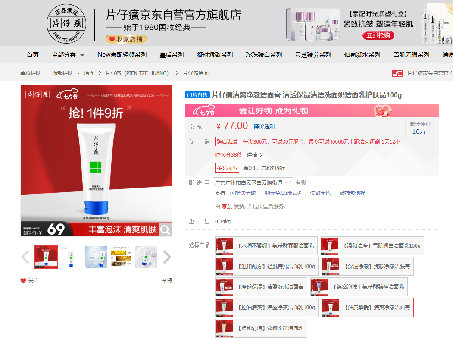Click the 举报 link
Image resolution: width=453 pixels, height=339 pixels.
[167, 281]
